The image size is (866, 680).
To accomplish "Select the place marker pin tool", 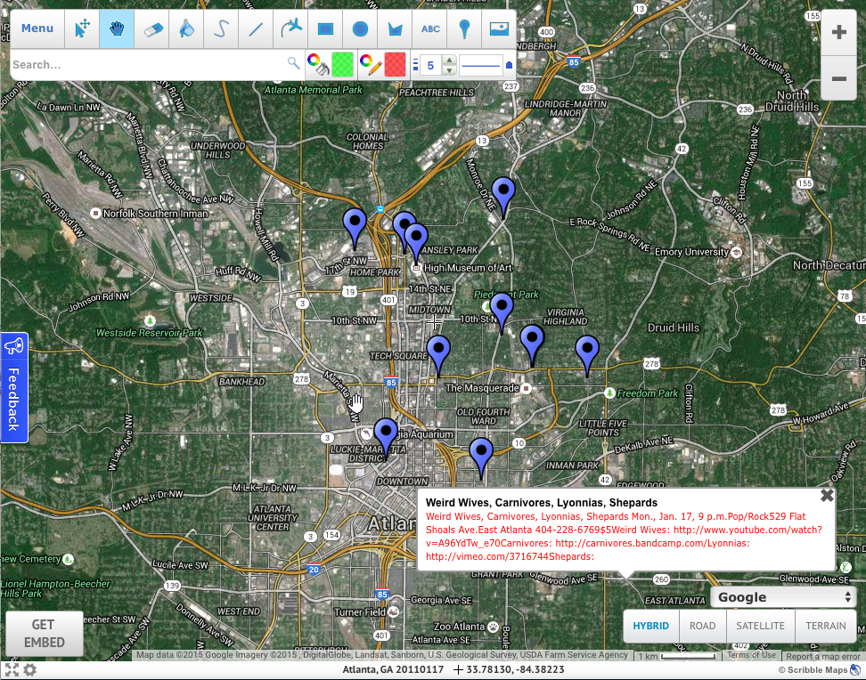I will click(x=464, y=28).
